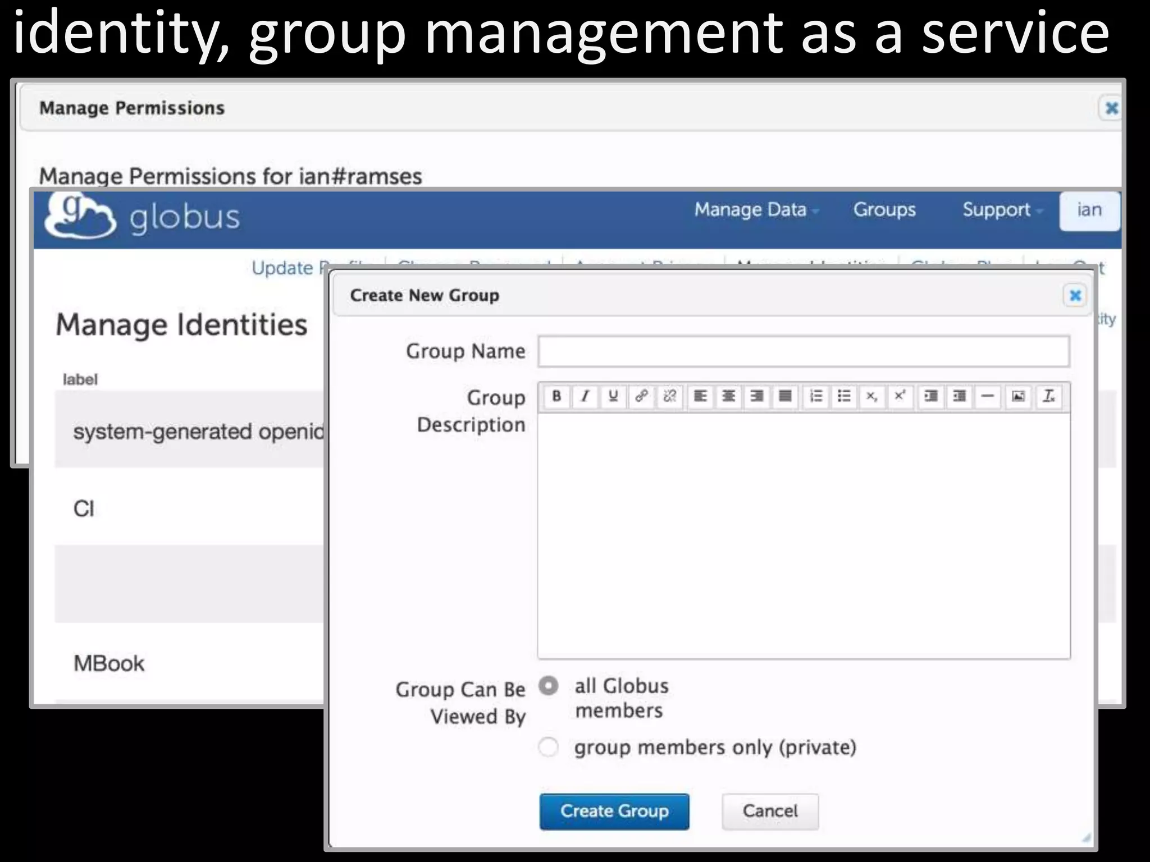Click the second indent icon beside the line
This screenshot has width=1150, height=862.
pyautogui.click(x=959, y=396)
